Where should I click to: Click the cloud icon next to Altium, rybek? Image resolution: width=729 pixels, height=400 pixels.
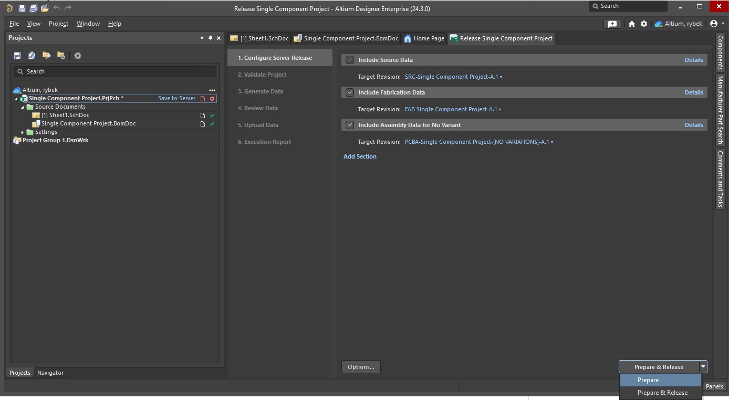tap(17, 90)
